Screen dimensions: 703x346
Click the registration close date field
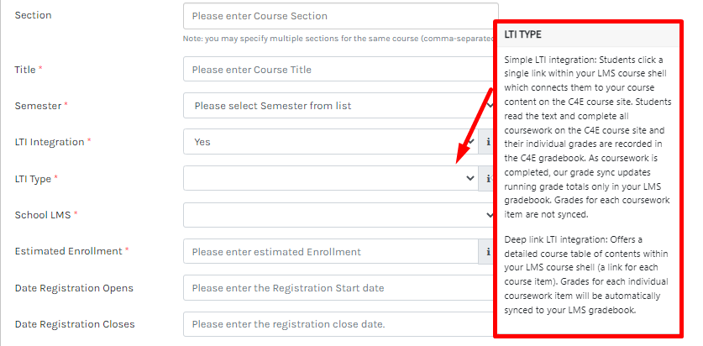336,324
